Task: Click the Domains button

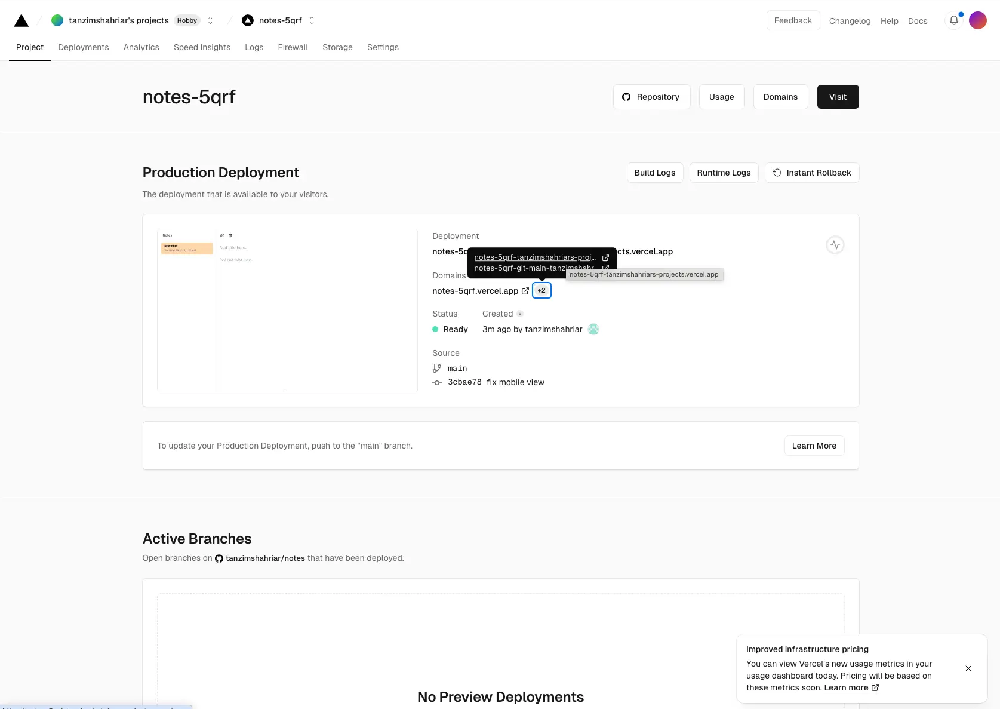Action: coord(780,97)
